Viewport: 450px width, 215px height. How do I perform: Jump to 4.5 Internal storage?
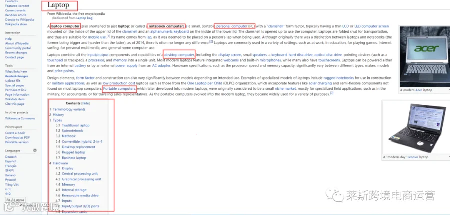coord(71,190)
